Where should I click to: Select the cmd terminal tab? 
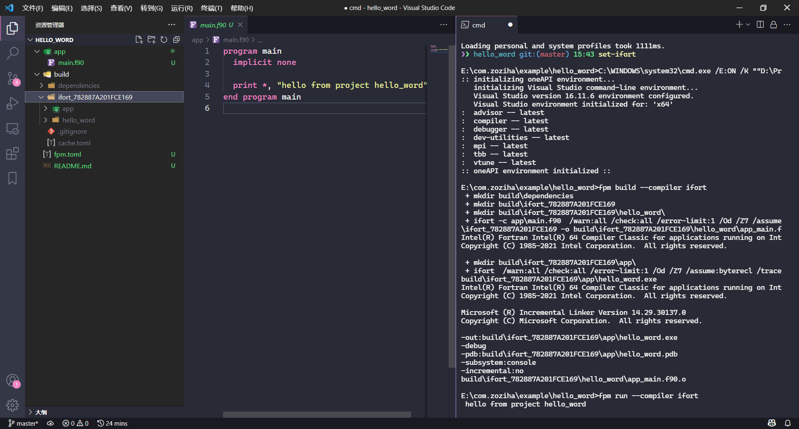(x=479, y=25)
